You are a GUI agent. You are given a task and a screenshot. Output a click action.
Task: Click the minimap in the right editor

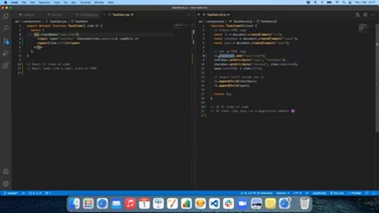coord(364,28)
